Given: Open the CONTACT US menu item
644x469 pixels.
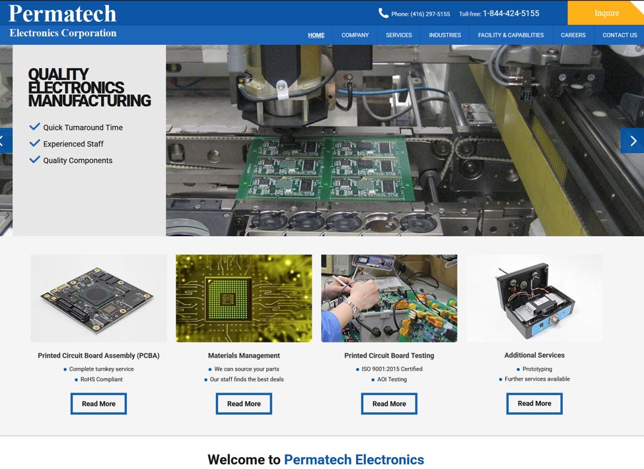Looking at the screenshot, I should point(620,35).
